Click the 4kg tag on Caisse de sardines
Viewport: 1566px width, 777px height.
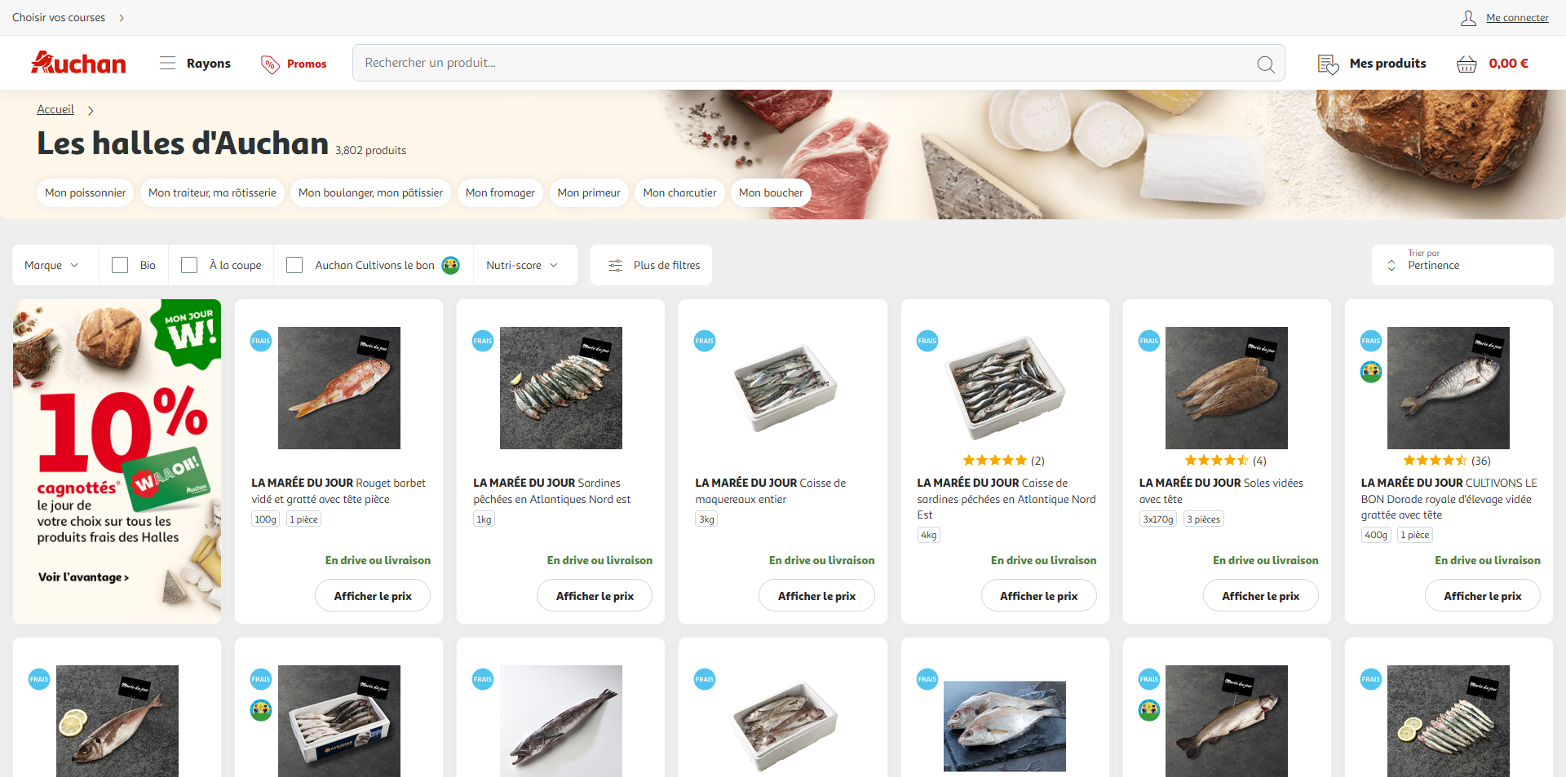click(x=928, y=535)
